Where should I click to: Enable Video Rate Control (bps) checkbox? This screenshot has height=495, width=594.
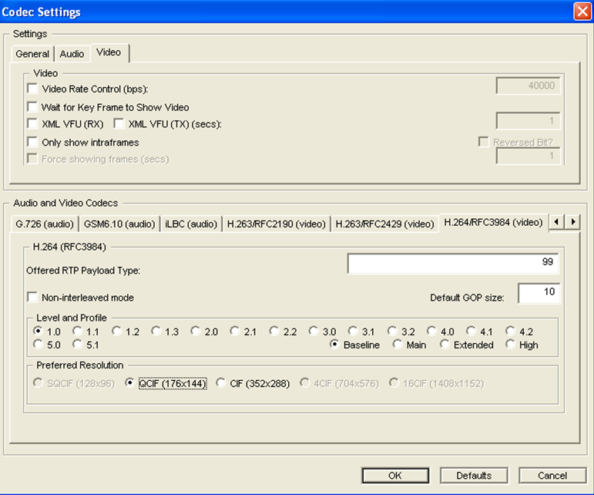pos(32,89)
